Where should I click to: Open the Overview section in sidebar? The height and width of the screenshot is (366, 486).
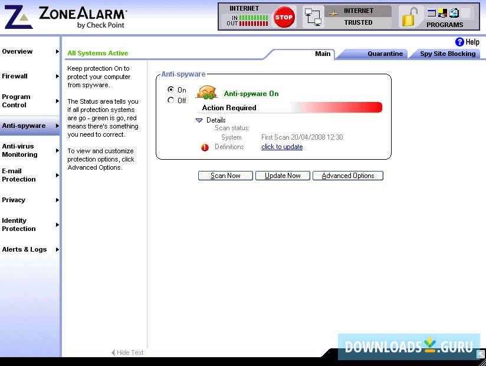[x=29, y=51]
